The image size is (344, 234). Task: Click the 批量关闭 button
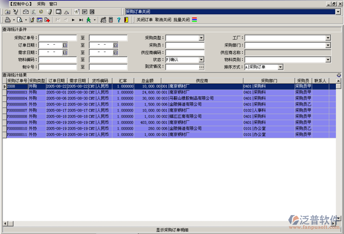(181, 20)
